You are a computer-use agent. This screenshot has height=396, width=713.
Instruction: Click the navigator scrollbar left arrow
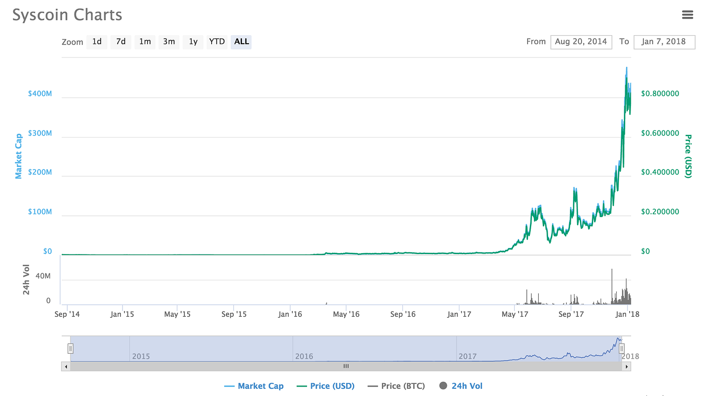coord(66,367)
